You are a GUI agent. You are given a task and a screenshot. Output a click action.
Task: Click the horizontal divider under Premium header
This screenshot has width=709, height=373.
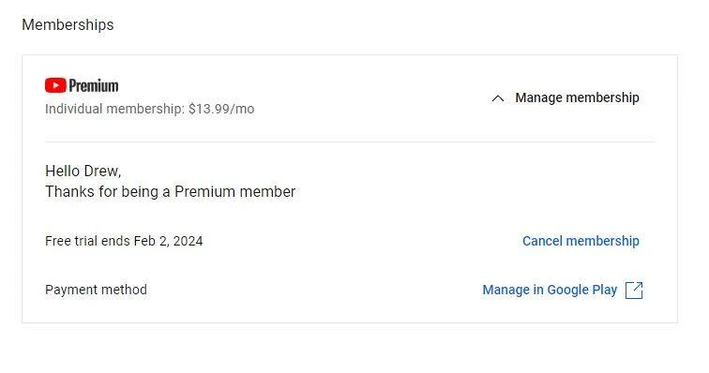click(350, 142)
